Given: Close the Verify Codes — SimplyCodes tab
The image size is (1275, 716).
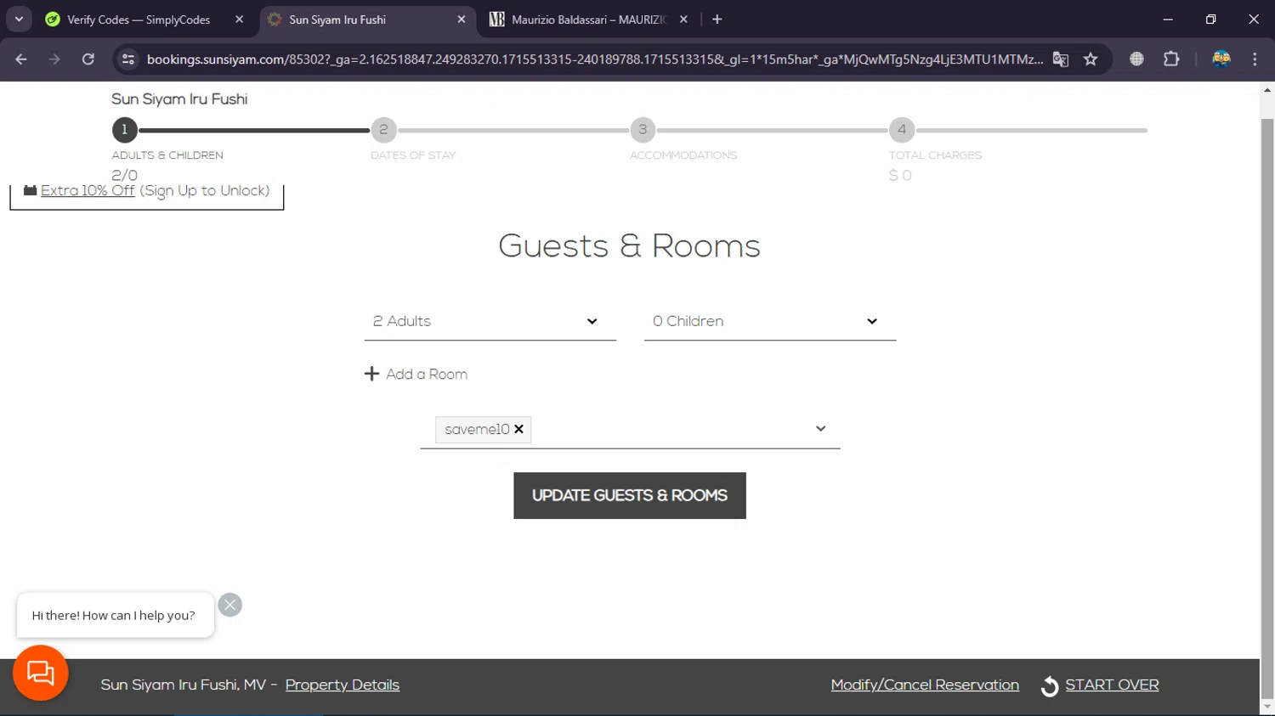Looking at the screenshot, I should pyautogui.click(x=239, y=20).
